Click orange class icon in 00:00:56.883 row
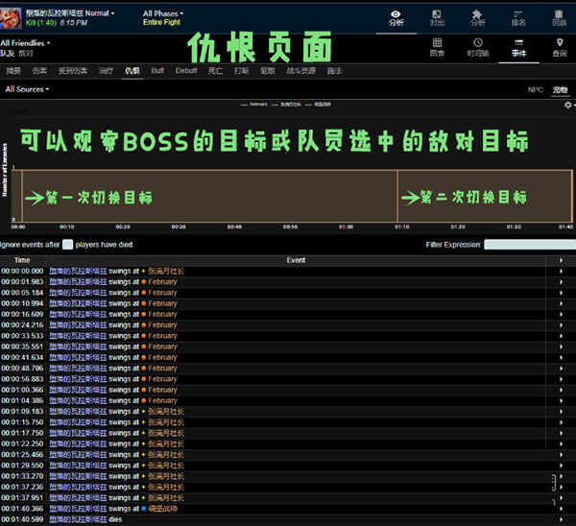This screenshot has height=526, width=576. click(144, 379)
